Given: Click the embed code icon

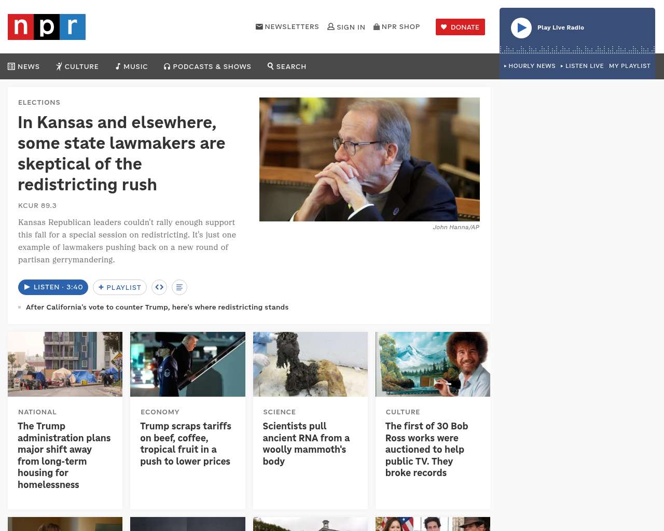Looking at the screenshot, I should click(x=159, y=287).
